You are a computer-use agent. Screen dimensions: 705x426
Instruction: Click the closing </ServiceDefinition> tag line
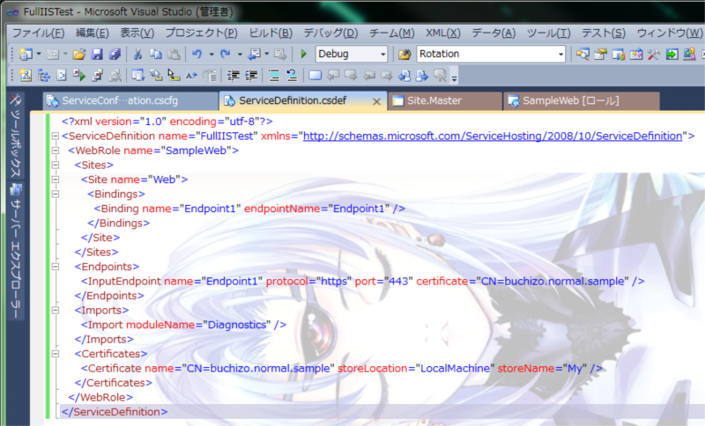pos(115,412)
